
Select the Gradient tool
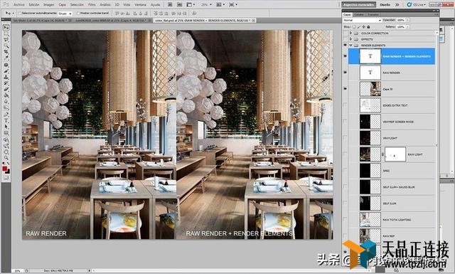6,95
